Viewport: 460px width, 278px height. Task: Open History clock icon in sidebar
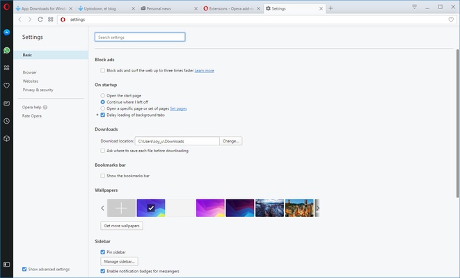coord(6,121)
